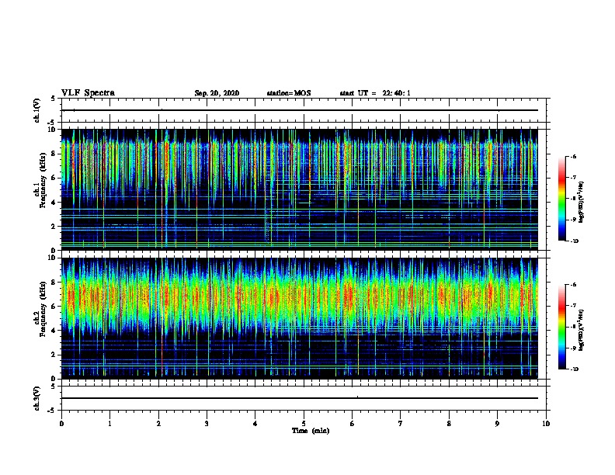This screenshot has width=615, height=475.
Task: Click the ch.2 frequency axis "2" tick label
Action: 54,355
